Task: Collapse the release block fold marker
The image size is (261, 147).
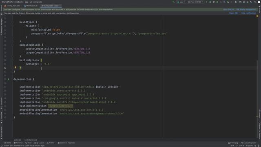Action: click(12, 26)
